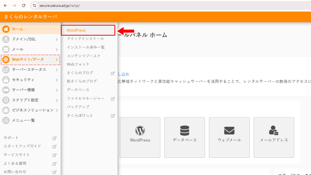Select the ホーム sidebar label
The height and width of the screenshot is (175, 311).
[17, 29]
